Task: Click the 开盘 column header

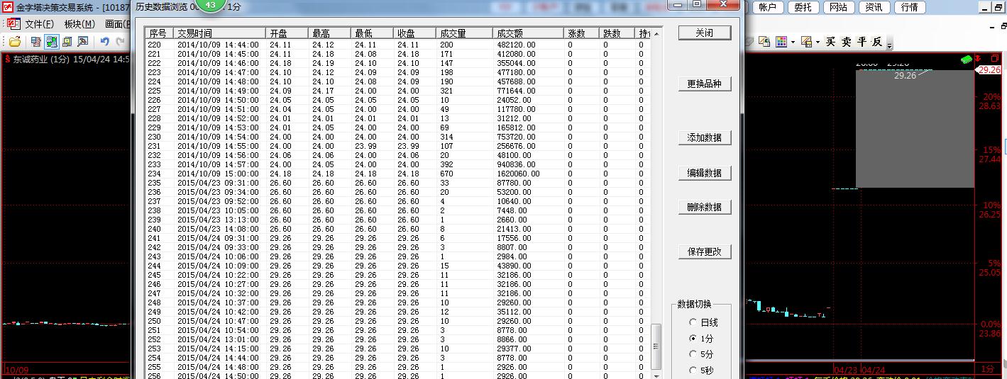Action: (287, 33)
